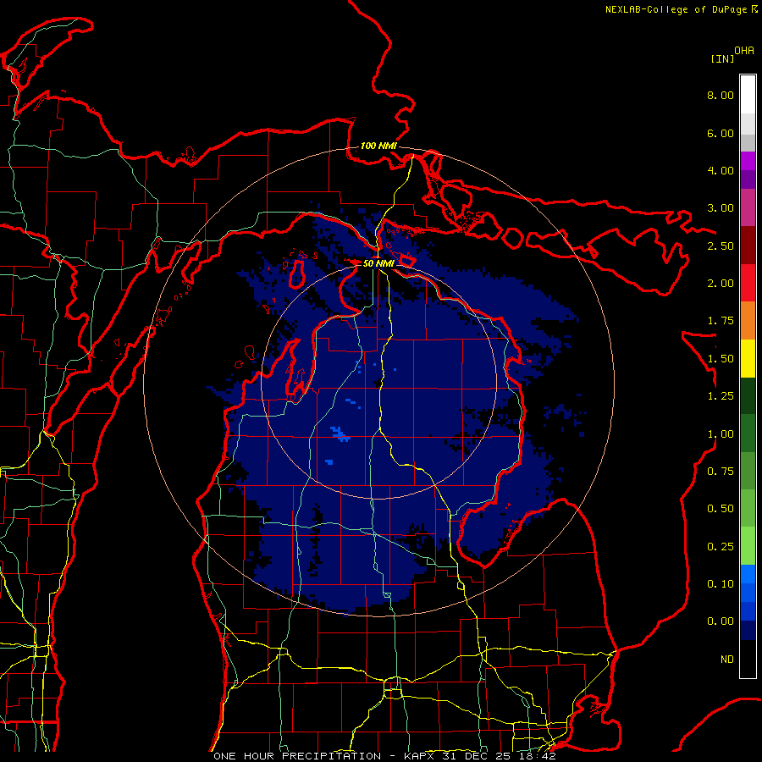Select the 8.00 legend value
The image size is (762, 762).
click(x=721, y=95)
